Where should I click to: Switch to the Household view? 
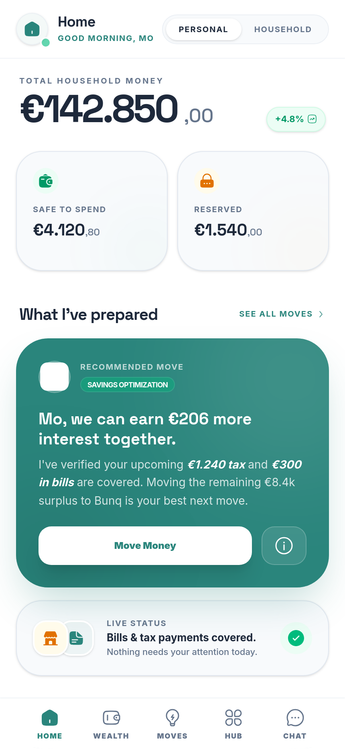[283, 29]
